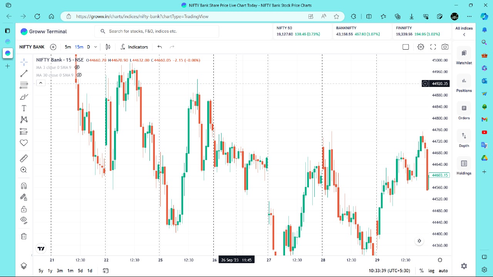Viewport: 493px width, 277px height.
Task: Toggle the log scale option
Action: 431,271
